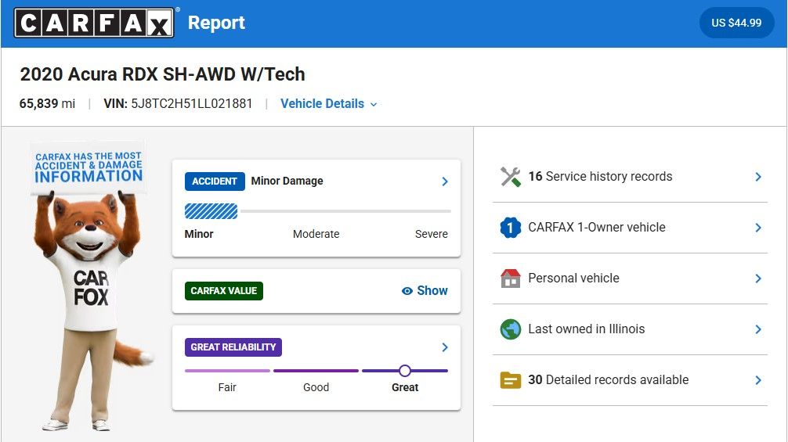Click the US $44.99 price button

pos(736,23)
